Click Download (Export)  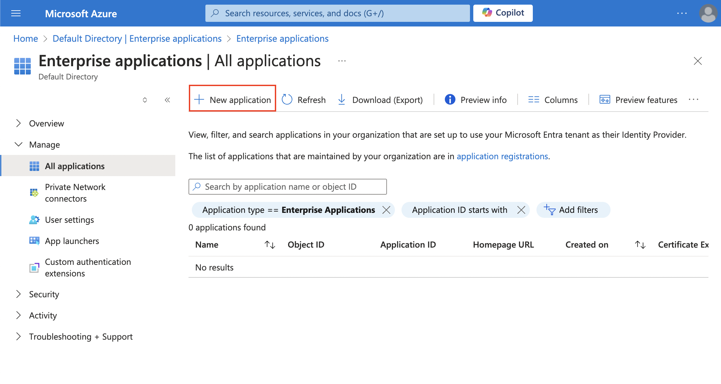pyautogui.click(x=380, y=100)
